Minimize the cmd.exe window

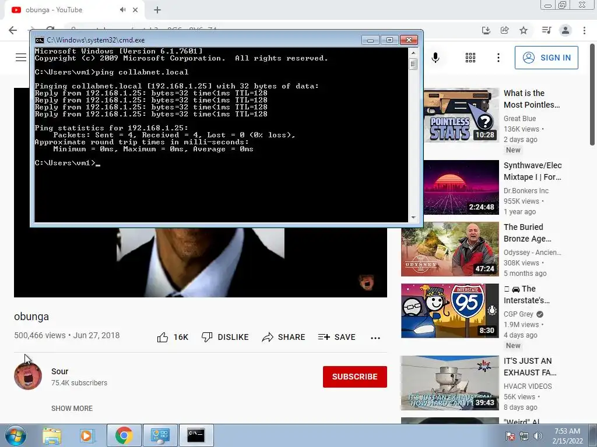point(370,40)
